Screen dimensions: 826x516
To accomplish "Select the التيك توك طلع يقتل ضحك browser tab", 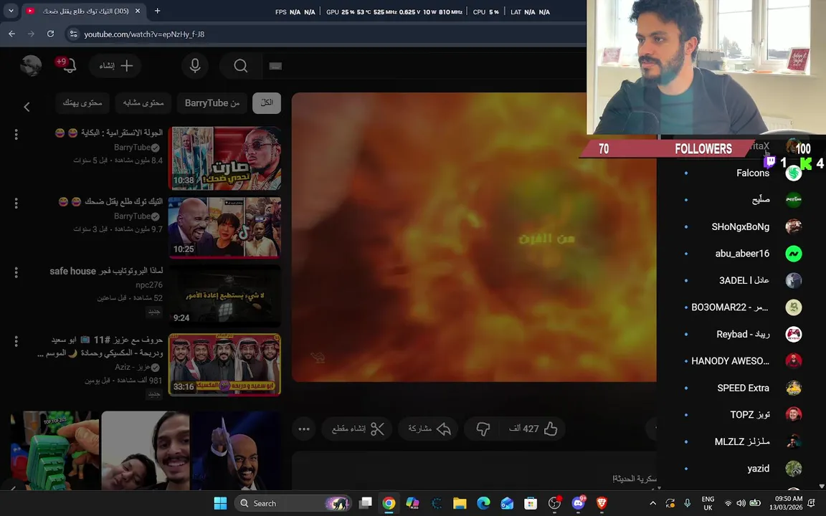I will tap(85, 11).
